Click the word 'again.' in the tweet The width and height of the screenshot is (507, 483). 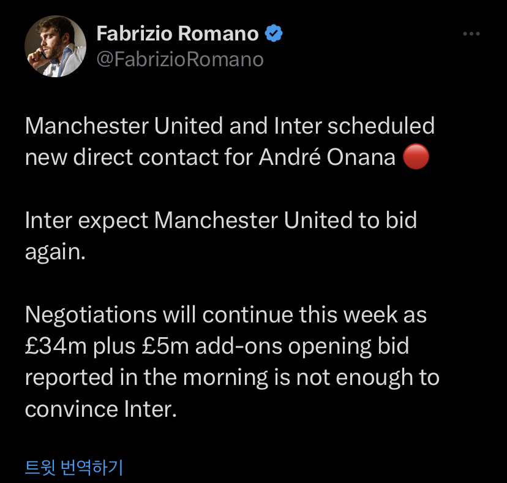[x=55, y=252]
